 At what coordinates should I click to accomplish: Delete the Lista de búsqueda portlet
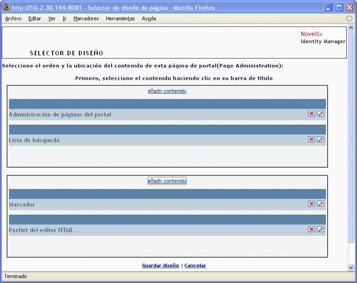click(x=311, y=139)
